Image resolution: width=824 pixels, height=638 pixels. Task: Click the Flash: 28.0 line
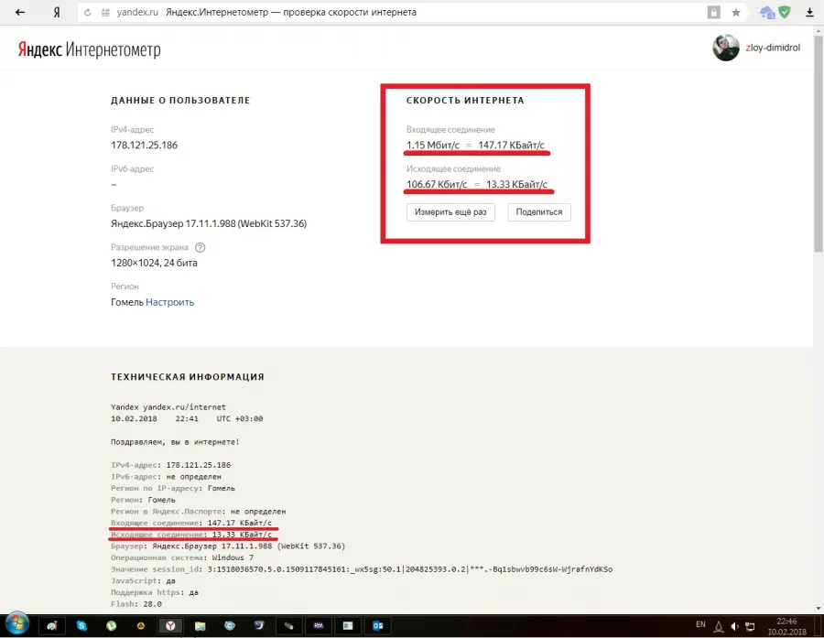(x=136, y=604)
